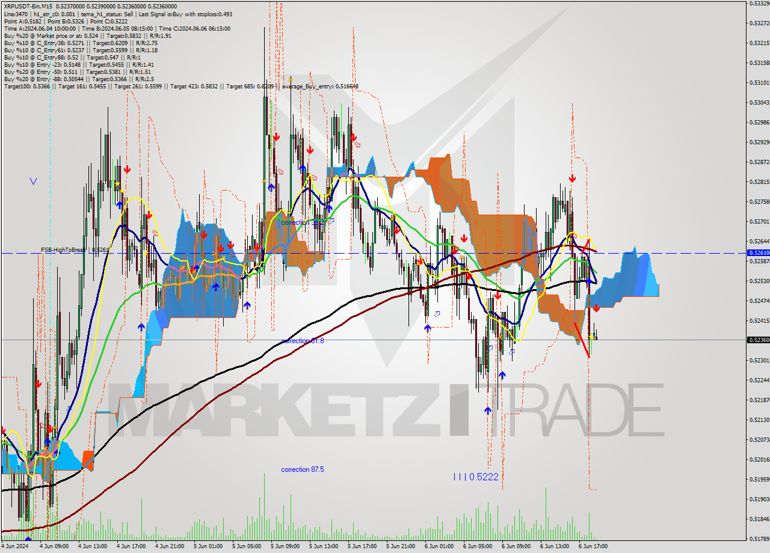Image resolution: width=770 pixels, height=553 pixels.
Task: Click the 'Buy %20 @ Entry -88' line
Action: 79,79
